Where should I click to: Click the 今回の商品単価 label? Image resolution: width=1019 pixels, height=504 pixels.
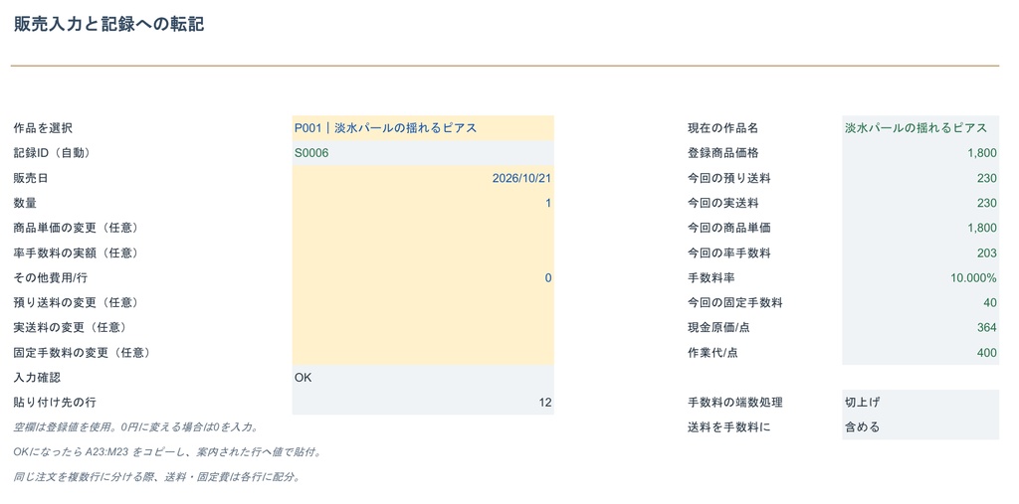(x=729, y=228)
